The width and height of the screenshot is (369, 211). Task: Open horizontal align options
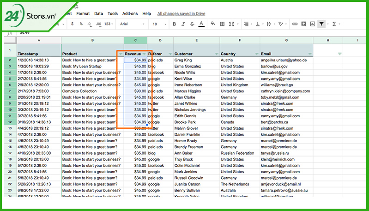248,24
